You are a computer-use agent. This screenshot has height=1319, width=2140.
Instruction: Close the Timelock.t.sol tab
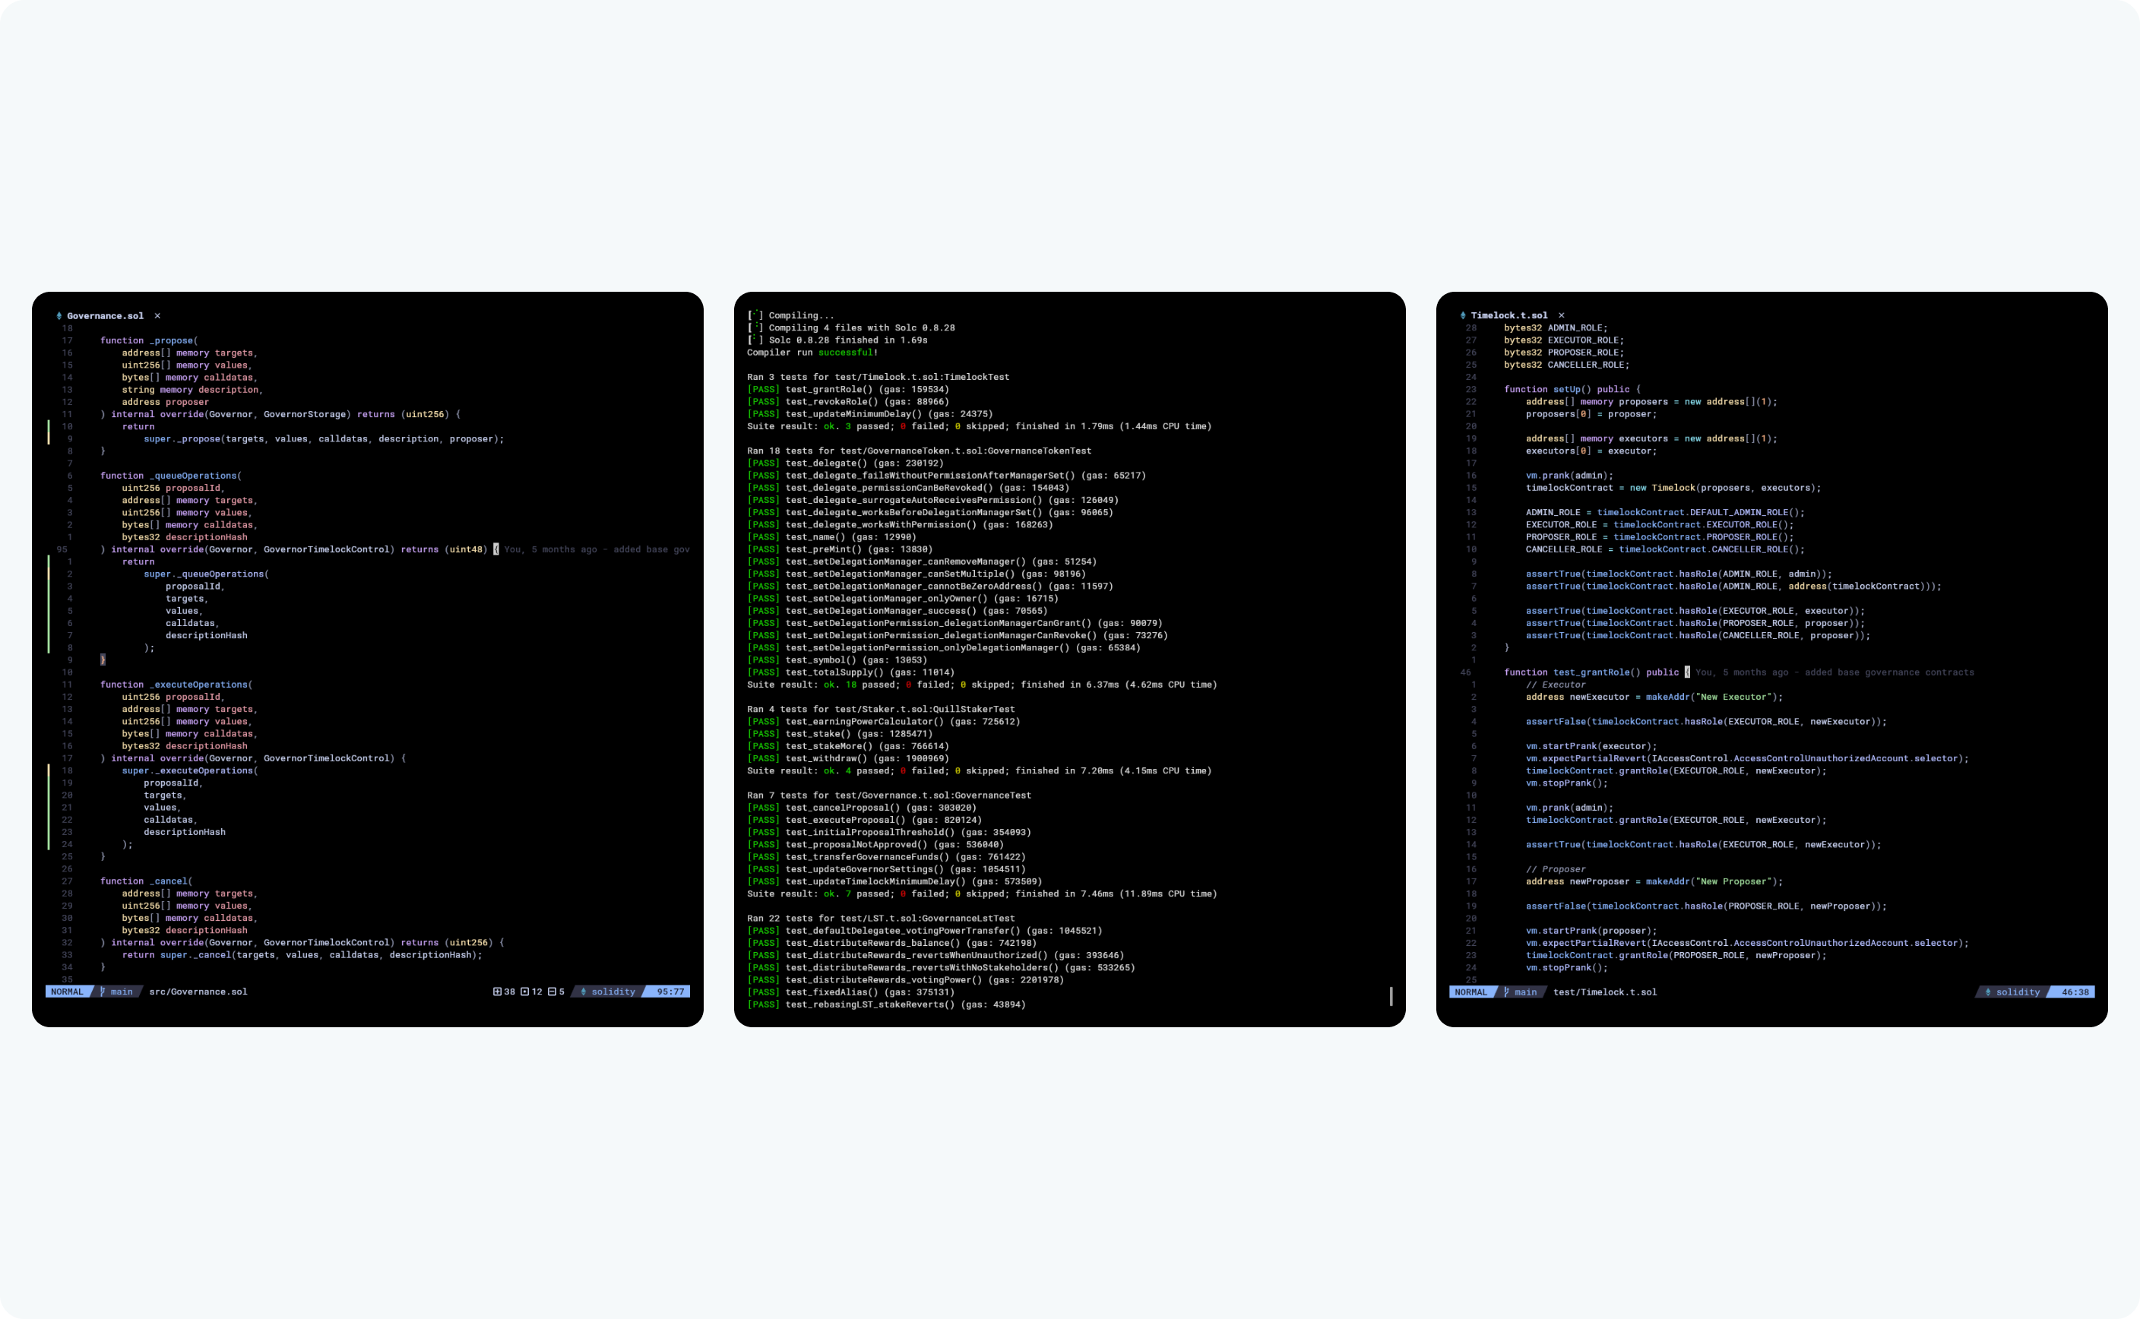coord(1561,316)
